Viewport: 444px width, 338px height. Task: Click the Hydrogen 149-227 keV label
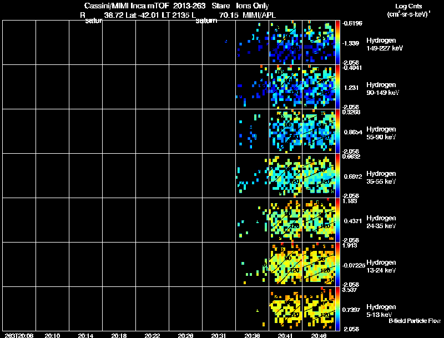click(385, 44)
